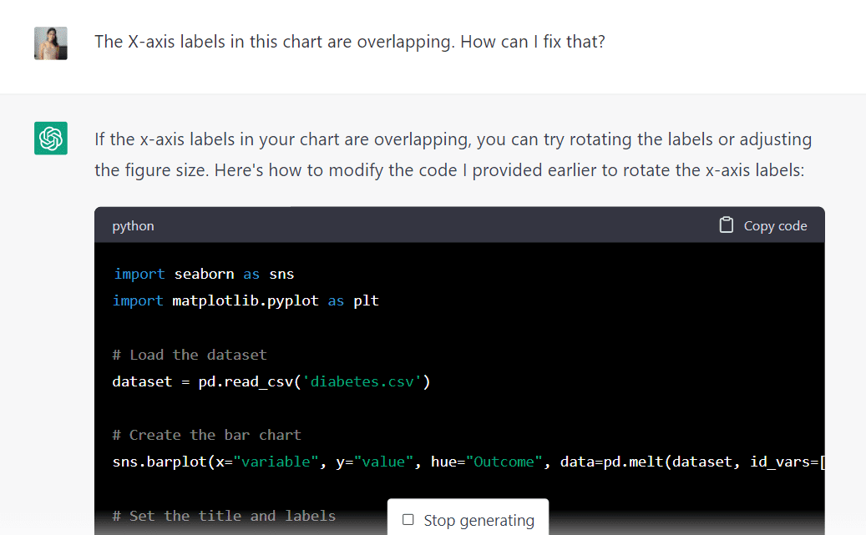Click the import matplotlib.pyplot code line
This screenshot has width=866, height=535.
coord(246,301)
